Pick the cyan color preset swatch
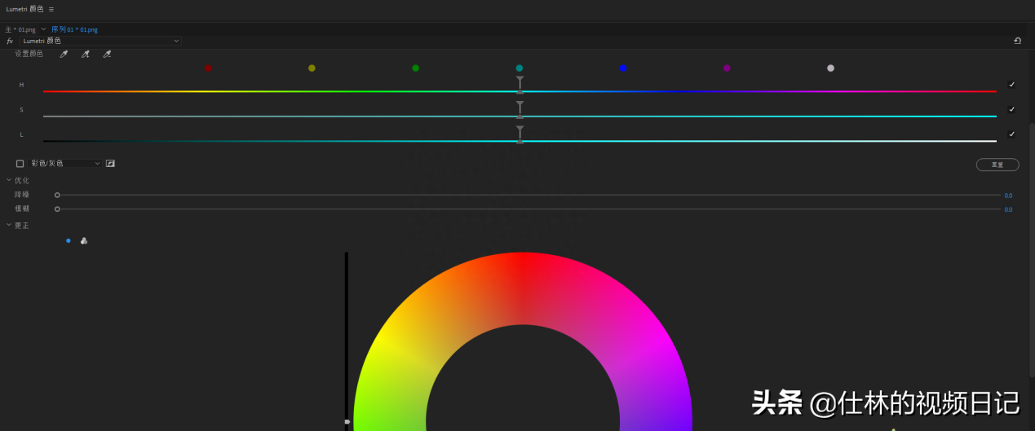The height and width of the screenshot is (431, 1035). tap(520, 68)
